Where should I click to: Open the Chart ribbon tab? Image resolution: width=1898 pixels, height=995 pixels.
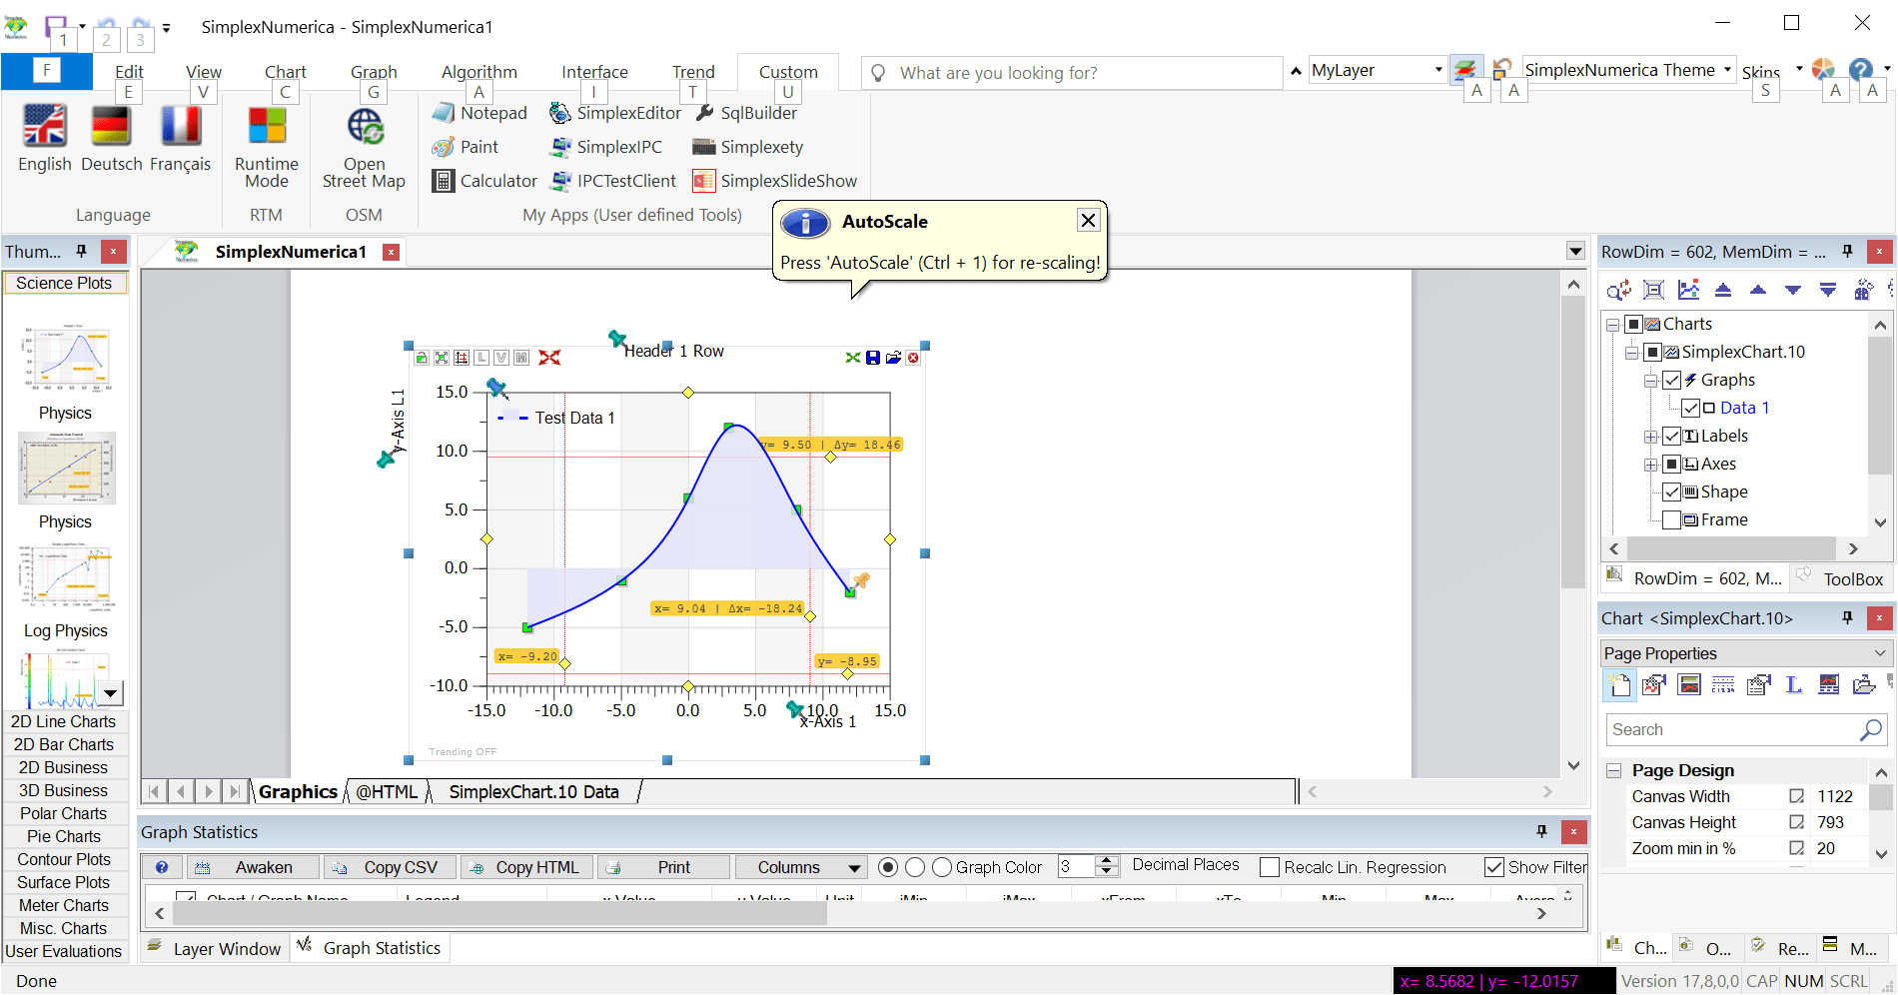[x=286, y=71]
